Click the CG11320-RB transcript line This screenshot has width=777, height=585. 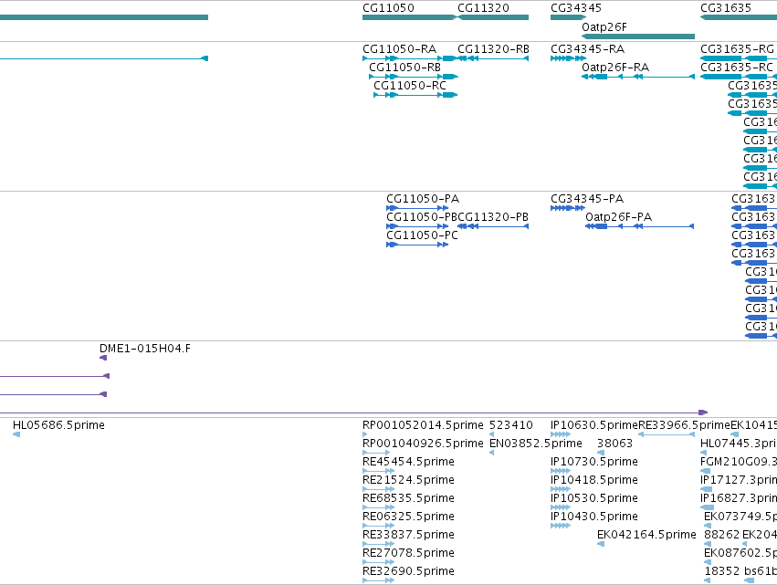pos(492,58)
